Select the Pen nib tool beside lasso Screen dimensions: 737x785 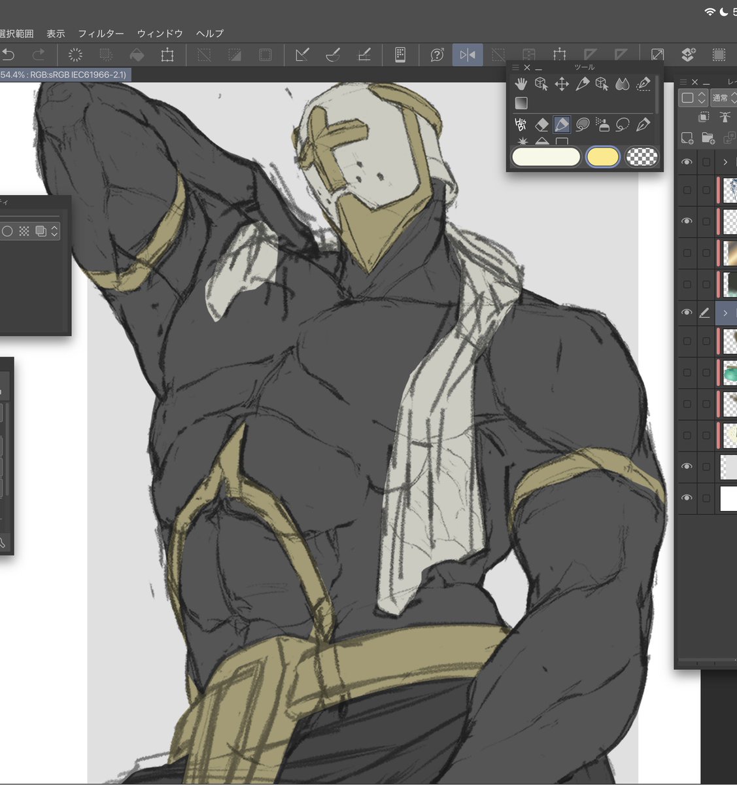click(643, 124)
